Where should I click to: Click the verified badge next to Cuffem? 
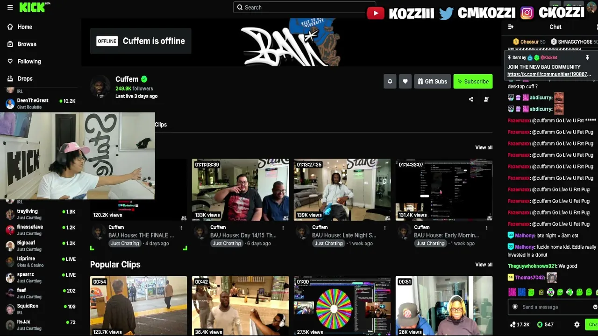144,79
